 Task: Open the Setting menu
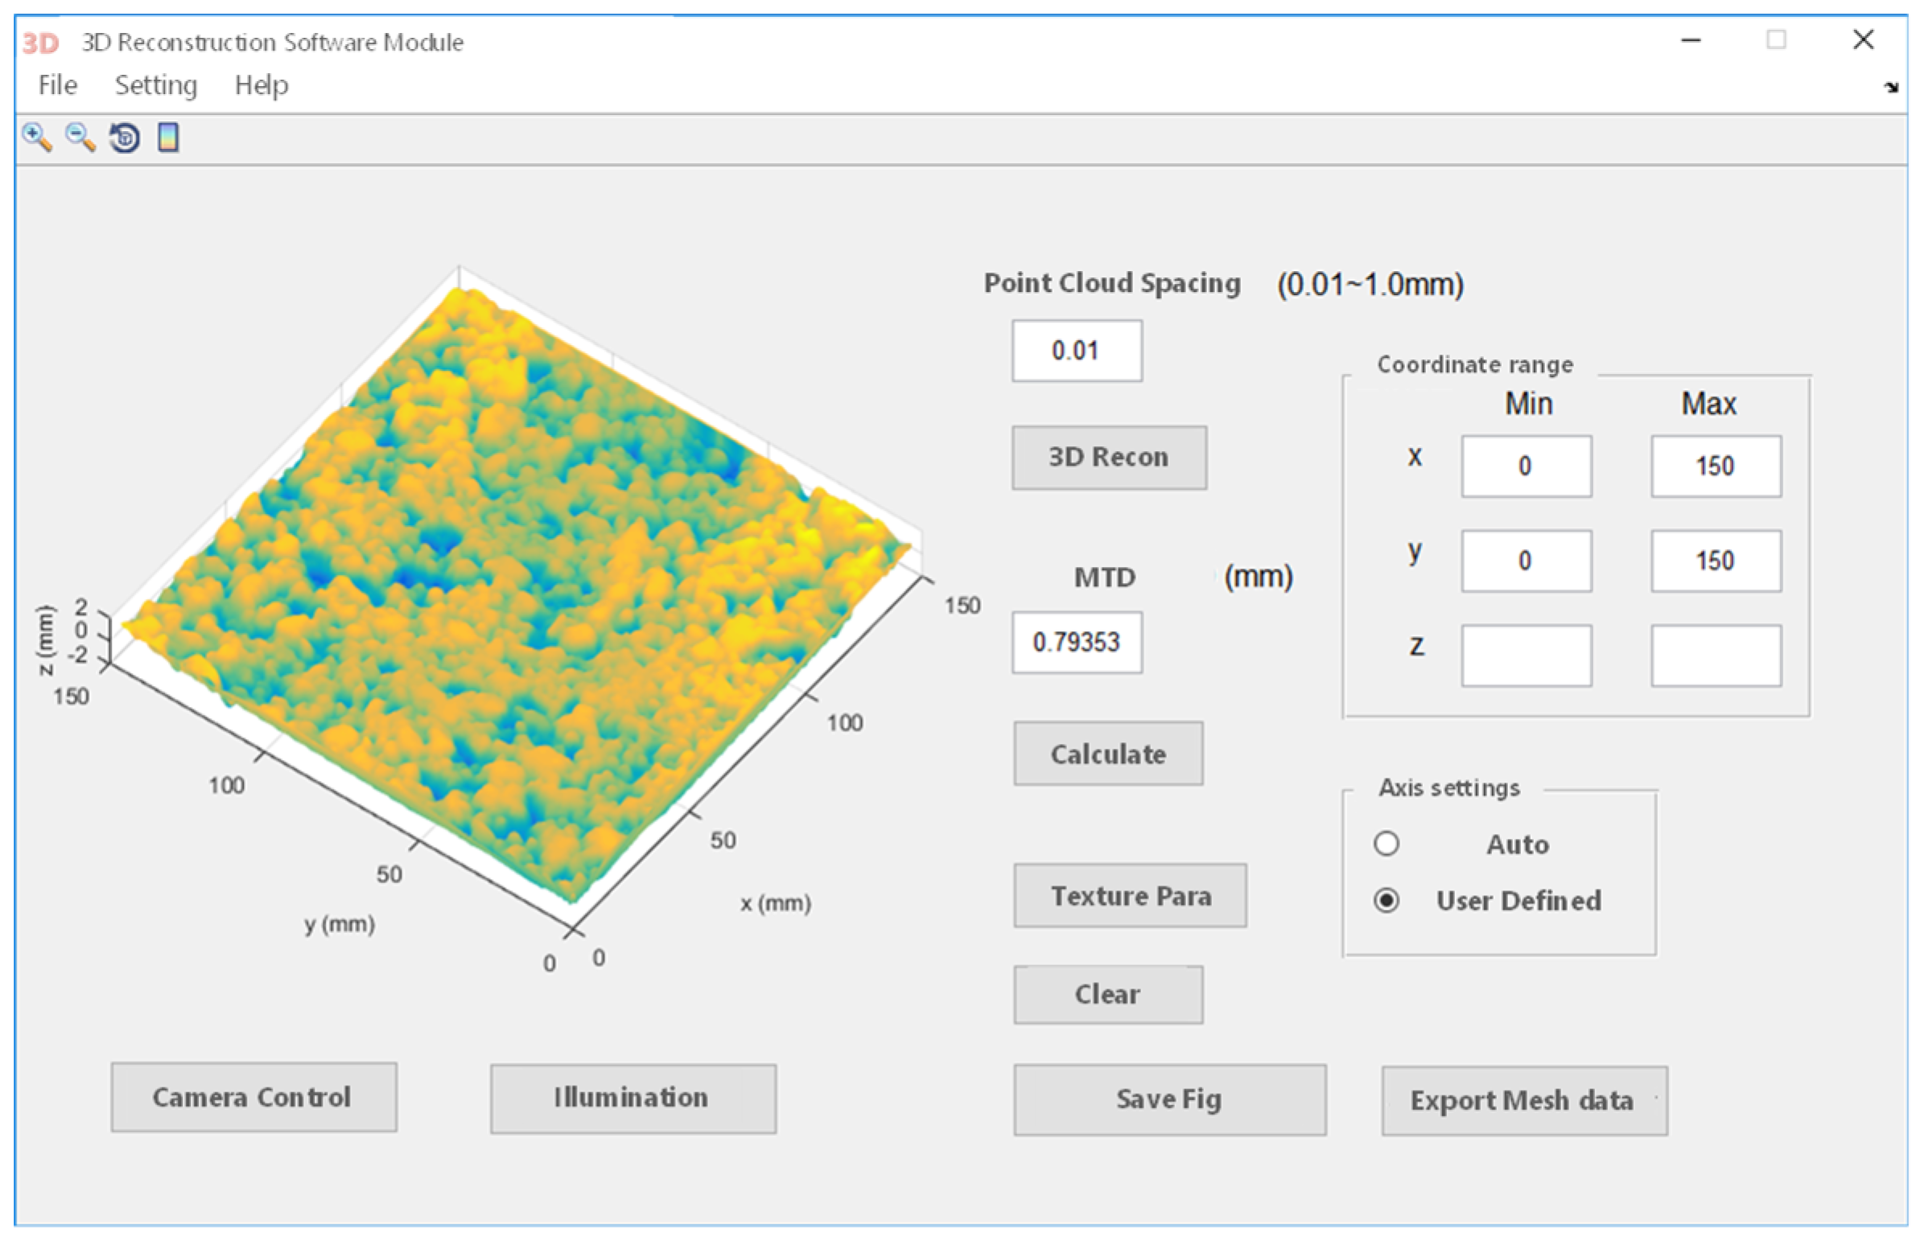[x=155, y=85]
